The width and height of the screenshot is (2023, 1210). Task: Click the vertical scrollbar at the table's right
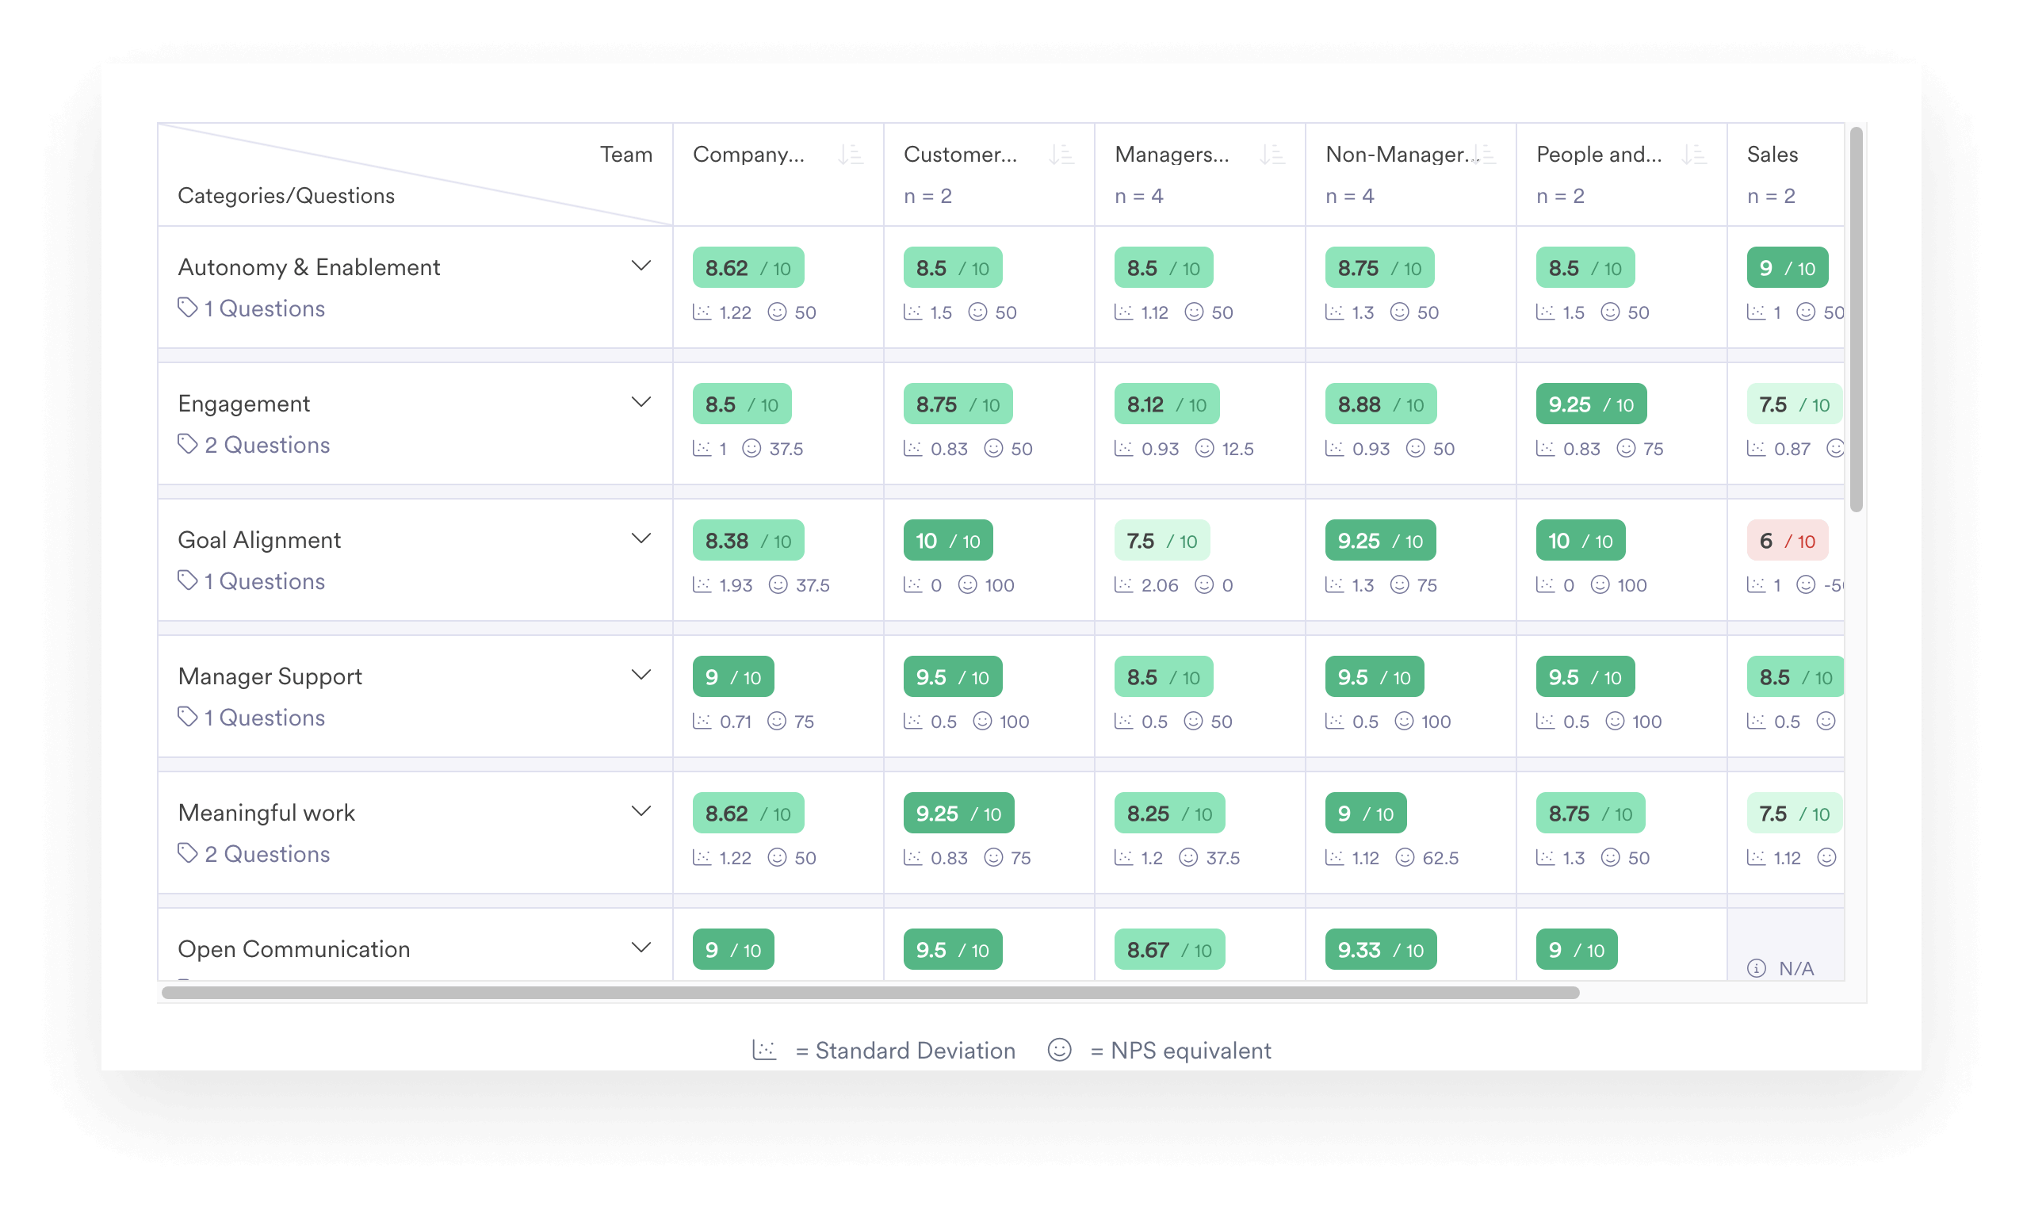pos(1856,318)
